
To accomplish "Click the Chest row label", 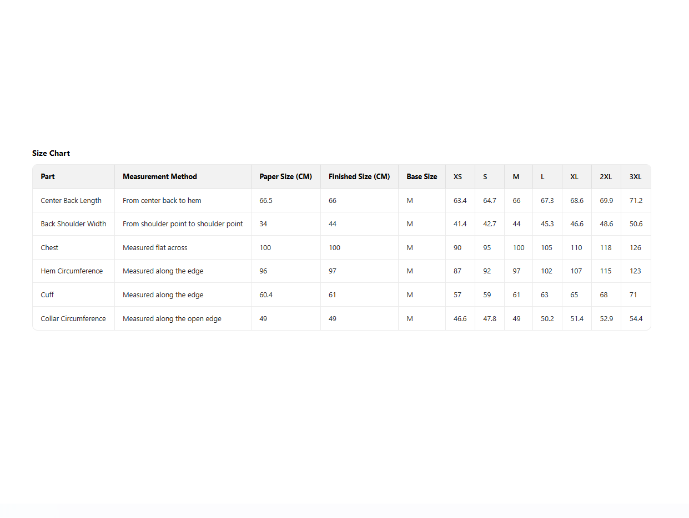I will (49, 247).
